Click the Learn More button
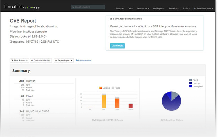218x137 pixels. tap(117, 46)
